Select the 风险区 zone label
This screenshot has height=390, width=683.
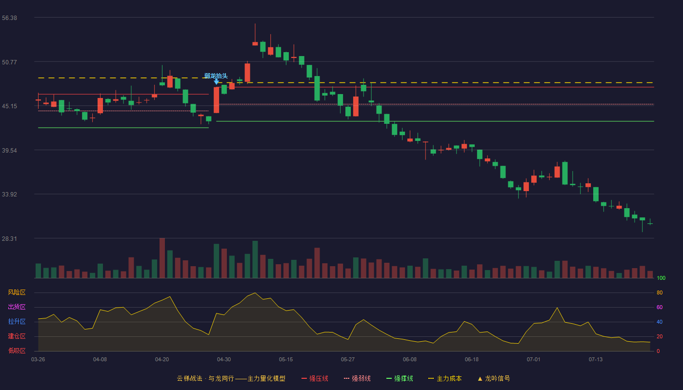pos(17,292)
